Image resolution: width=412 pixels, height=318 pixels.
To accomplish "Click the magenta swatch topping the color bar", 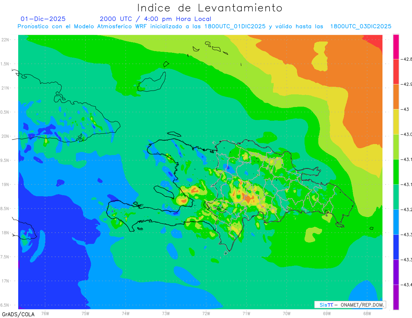I will tap(396, 47).
